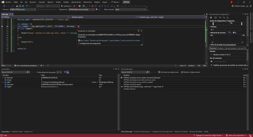Image resolution: width=253 pixels, height=137 pixels.
Task: Open diagnostic tools settings gear
Action: [211, 18]
